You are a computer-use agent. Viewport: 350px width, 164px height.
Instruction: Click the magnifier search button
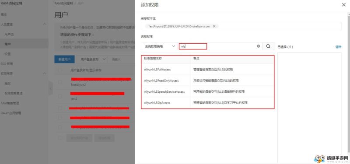[268, 46]
